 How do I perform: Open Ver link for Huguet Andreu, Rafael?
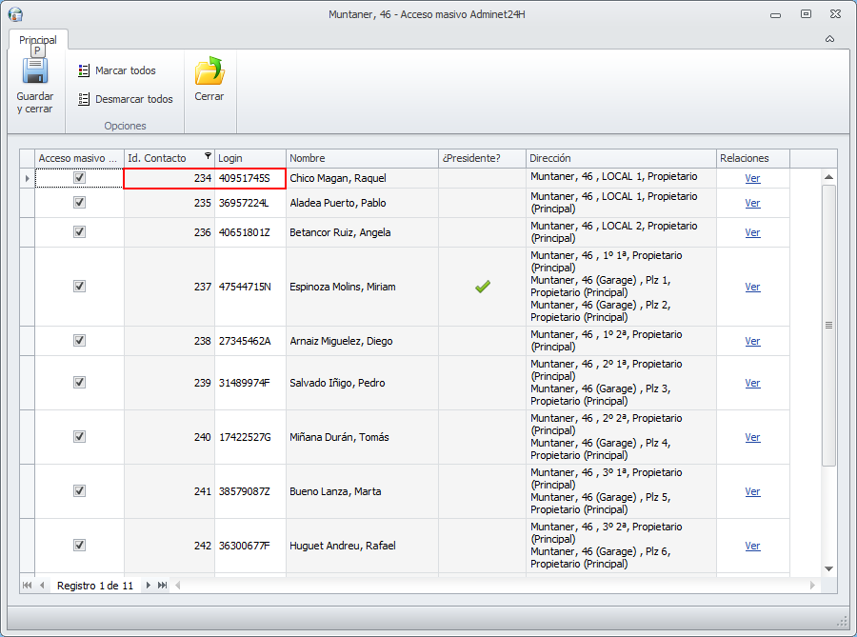(752, 546)
